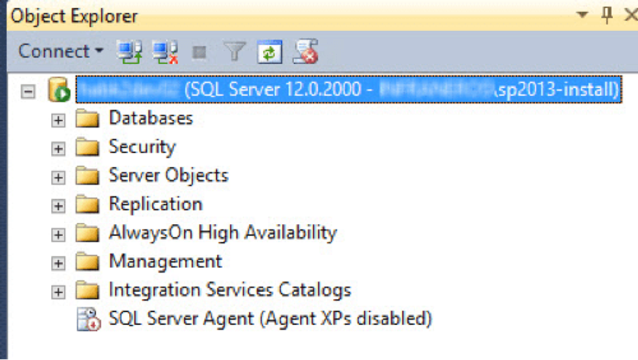Select the SQL Server 12.0.2000 server node
The width and height of the screenshot is (638, 360).
(349, 90)
